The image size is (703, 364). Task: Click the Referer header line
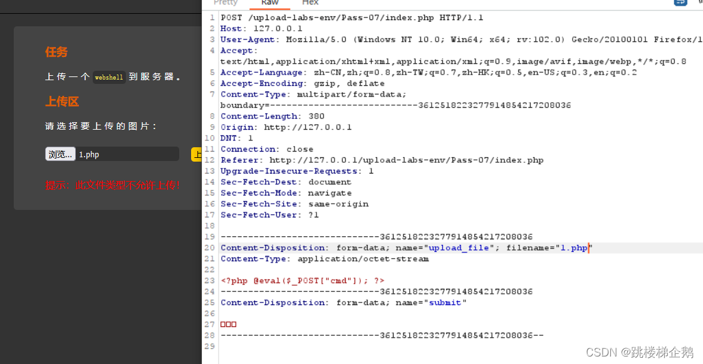(x=382, y=160)
